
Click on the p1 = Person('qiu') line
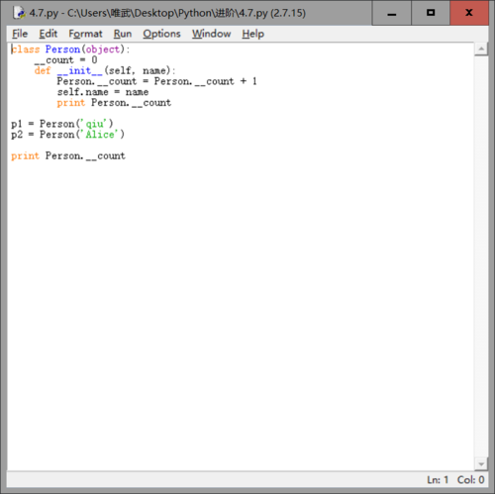coord(62,124)
